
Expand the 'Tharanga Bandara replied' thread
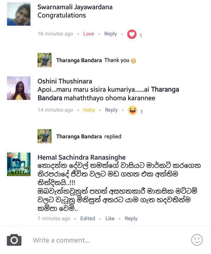(79, 136)
